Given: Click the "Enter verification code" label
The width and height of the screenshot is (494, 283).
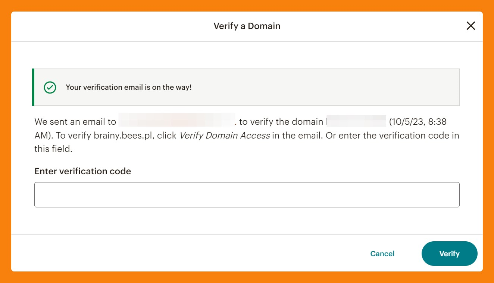Looking at the screenshot, I should point(82,171).
